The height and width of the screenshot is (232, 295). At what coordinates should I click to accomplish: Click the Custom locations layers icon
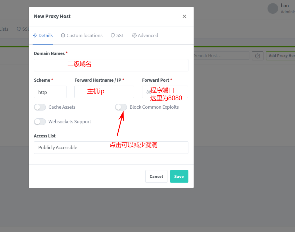tap(63, 35)
